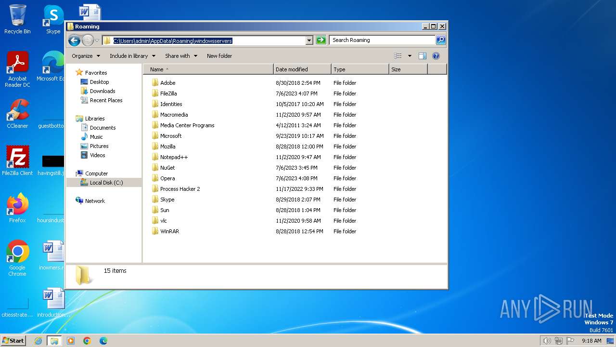Sort by the Date modified column
616x347 pixels.
(x=302, y=69)
